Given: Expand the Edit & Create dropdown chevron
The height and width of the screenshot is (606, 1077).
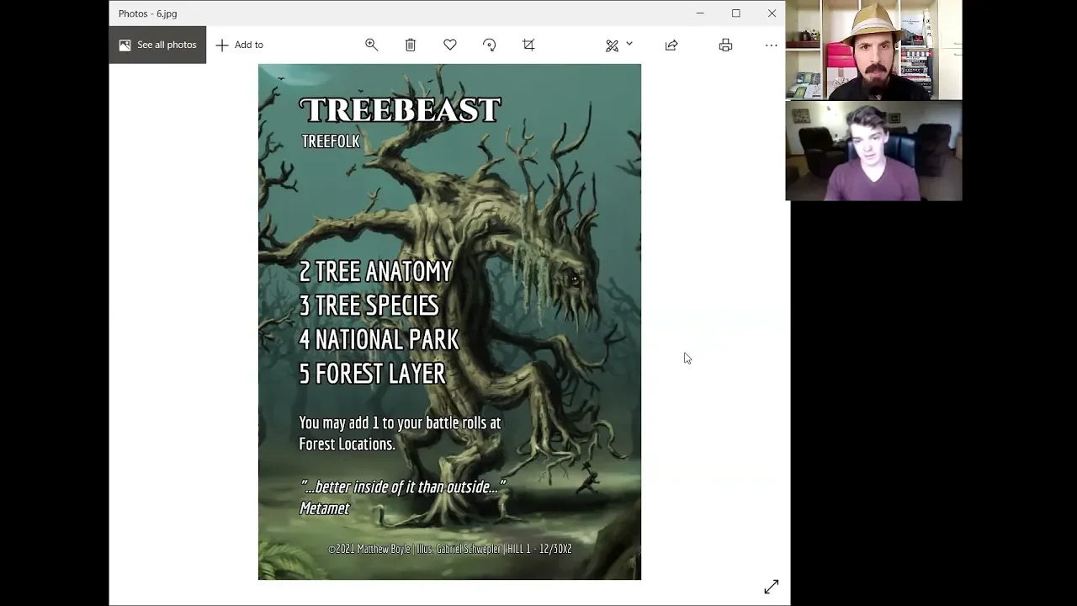Looking at the screenshot, I should point(629,44).
